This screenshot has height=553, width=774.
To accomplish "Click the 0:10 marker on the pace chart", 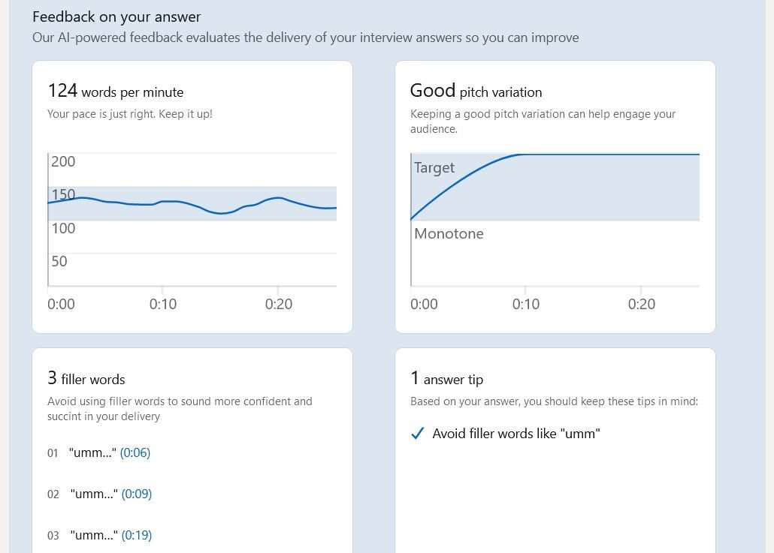I will click(162, 304).
